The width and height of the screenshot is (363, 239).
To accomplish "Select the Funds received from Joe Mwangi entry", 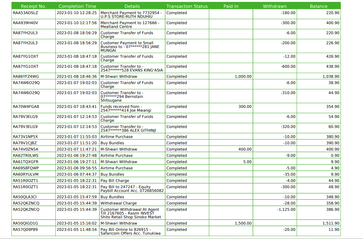I will pyautogui.click(x=132, y=109).
